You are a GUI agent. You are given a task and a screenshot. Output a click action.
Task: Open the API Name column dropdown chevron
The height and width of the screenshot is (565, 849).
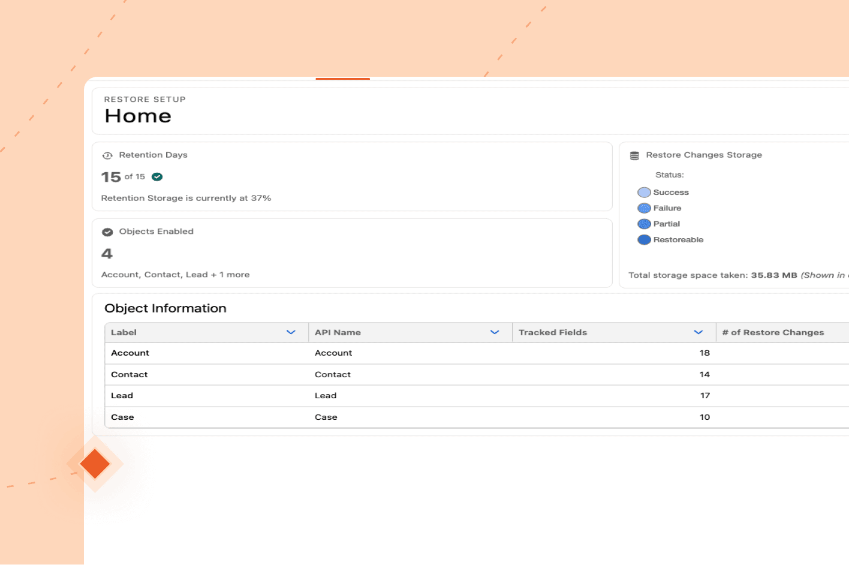495,332
